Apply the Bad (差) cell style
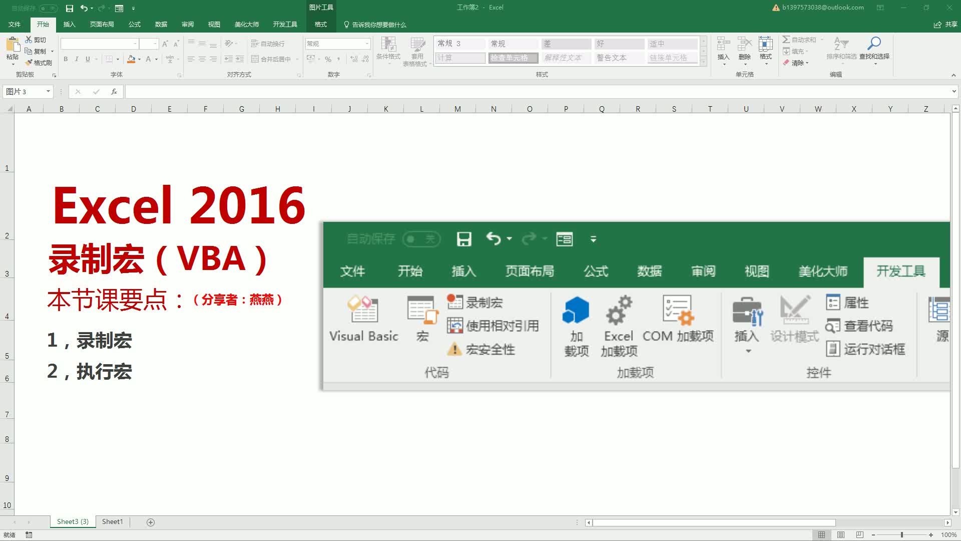The height and width of the screenshot is (541, 961). (566, 44)
